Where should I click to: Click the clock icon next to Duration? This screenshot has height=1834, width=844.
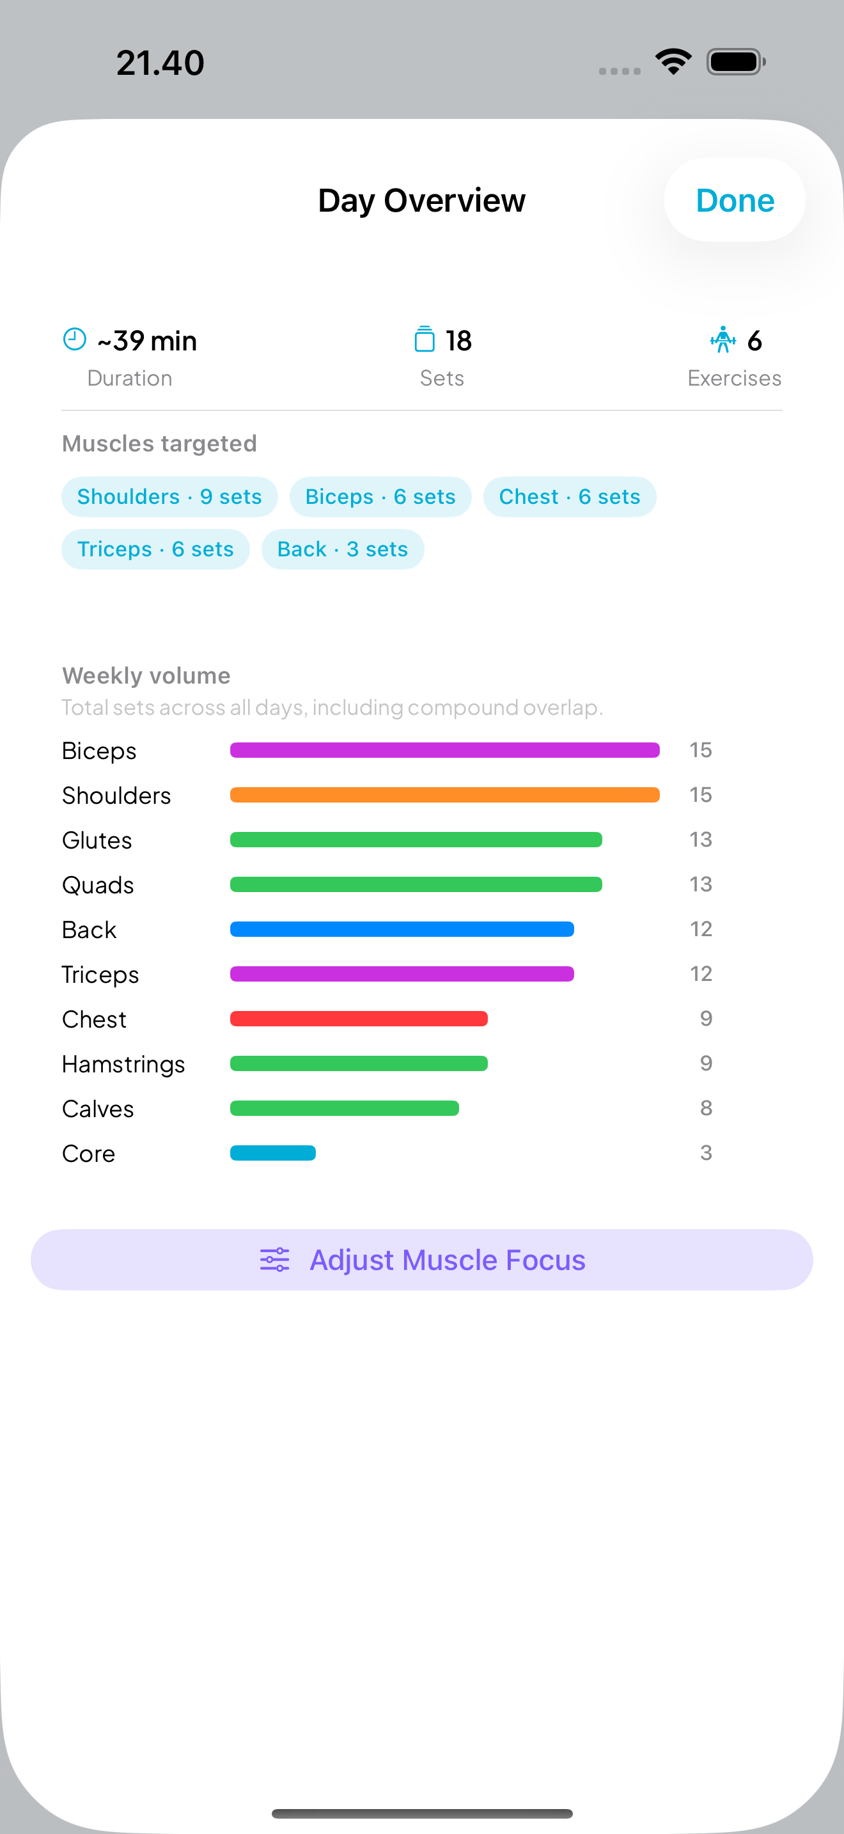coord(74,340)
